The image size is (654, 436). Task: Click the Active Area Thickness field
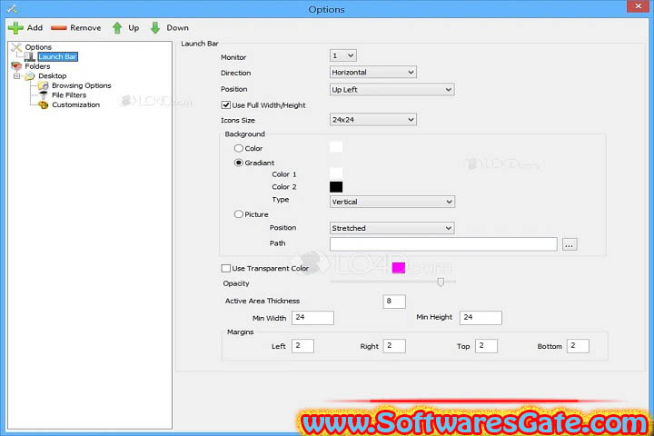coord(394,302)
